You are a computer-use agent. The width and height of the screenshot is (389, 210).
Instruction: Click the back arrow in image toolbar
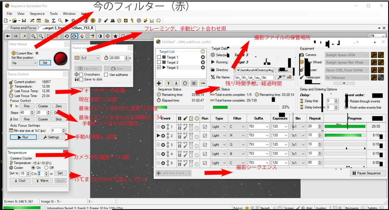[8, 36]
